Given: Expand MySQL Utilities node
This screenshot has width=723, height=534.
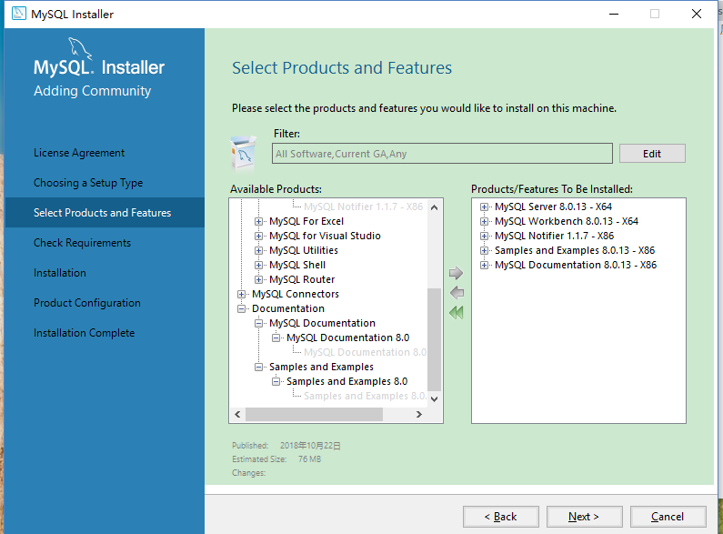Looking at the screenshot, I should point(258,251).
